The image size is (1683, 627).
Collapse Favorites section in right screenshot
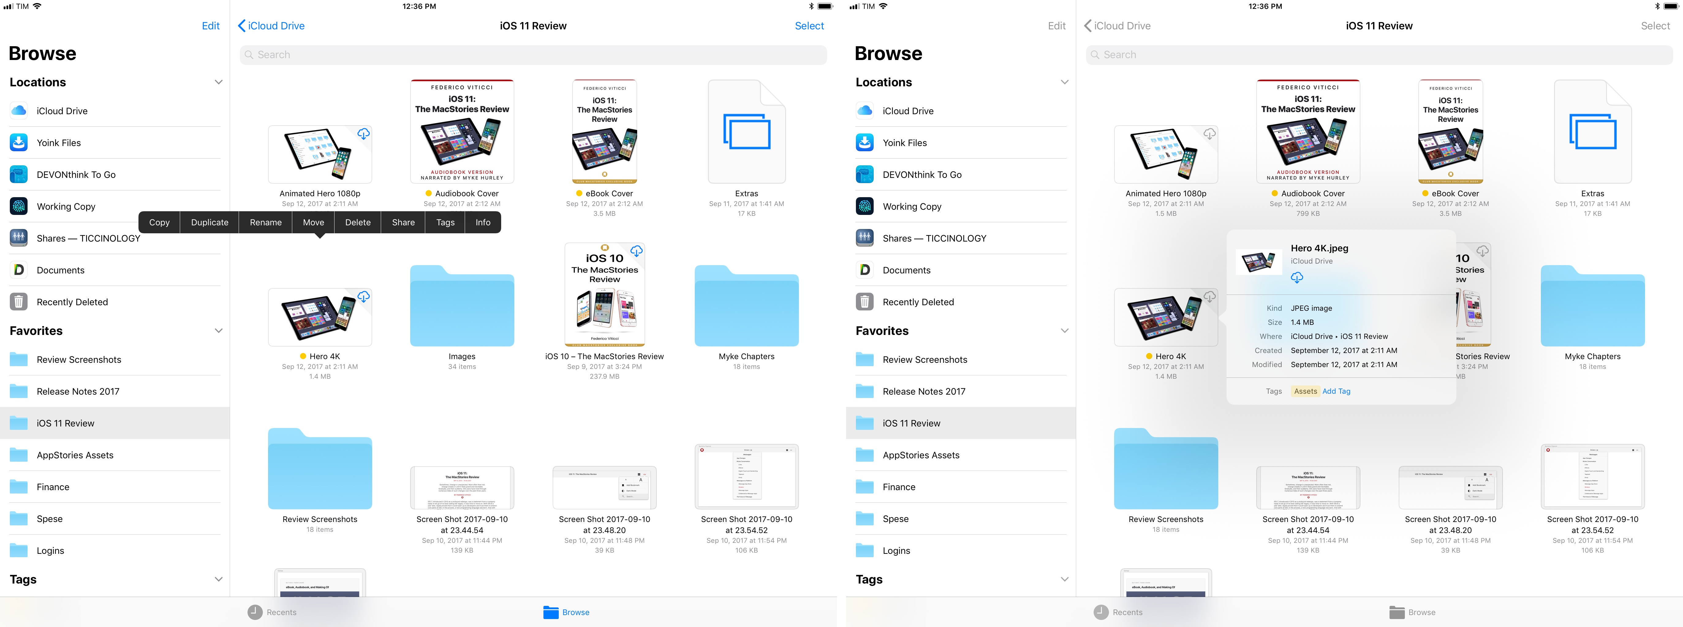1064,331
